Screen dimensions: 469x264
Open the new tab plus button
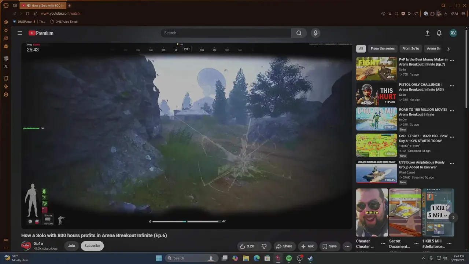tap(70, 5)
